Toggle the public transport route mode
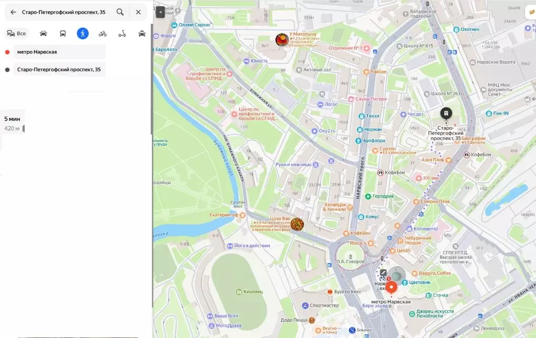 (63, 33)
